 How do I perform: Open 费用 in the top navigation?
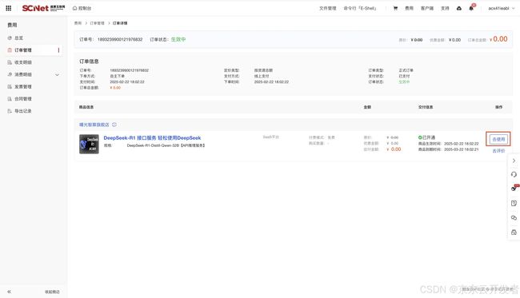click(410, 8)
